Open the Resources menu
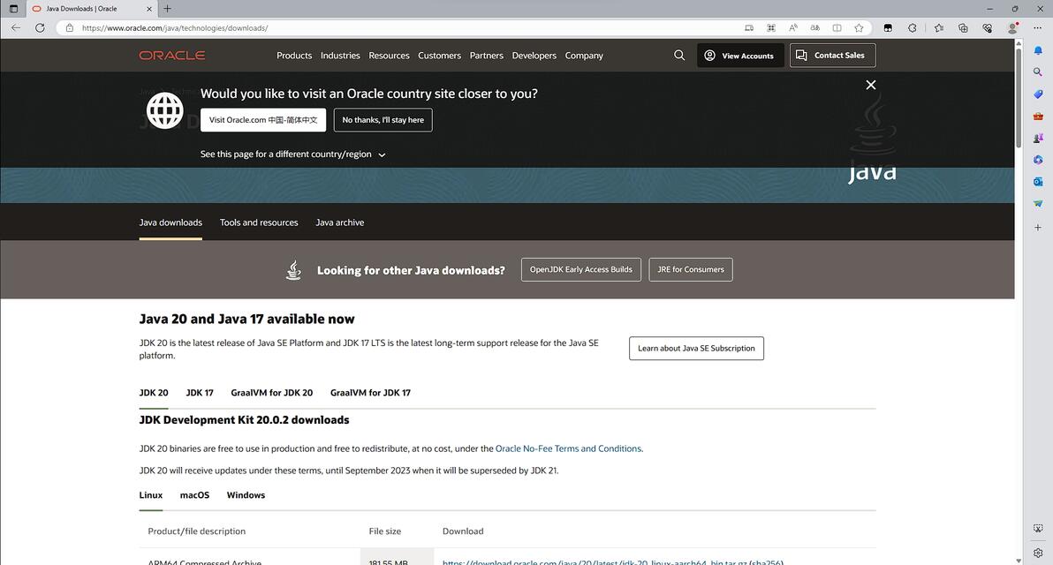Screen dimensions: 1053x565 click(x=389, y=55)
